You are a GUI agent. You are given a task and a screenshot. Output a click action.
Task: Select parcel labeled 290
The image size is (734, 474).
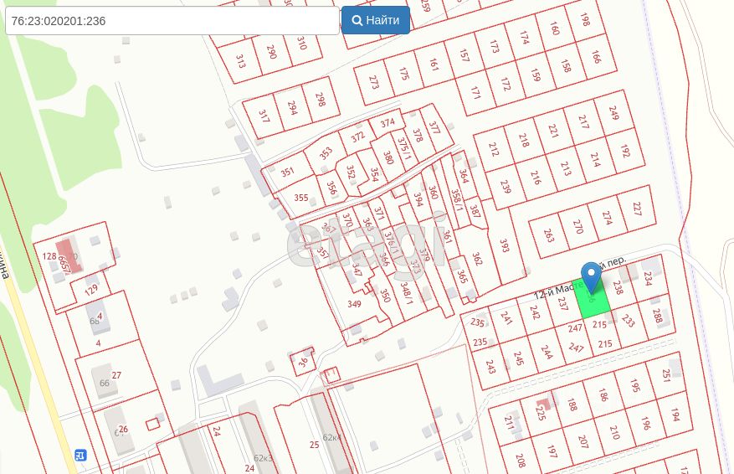tap(271, 52)
